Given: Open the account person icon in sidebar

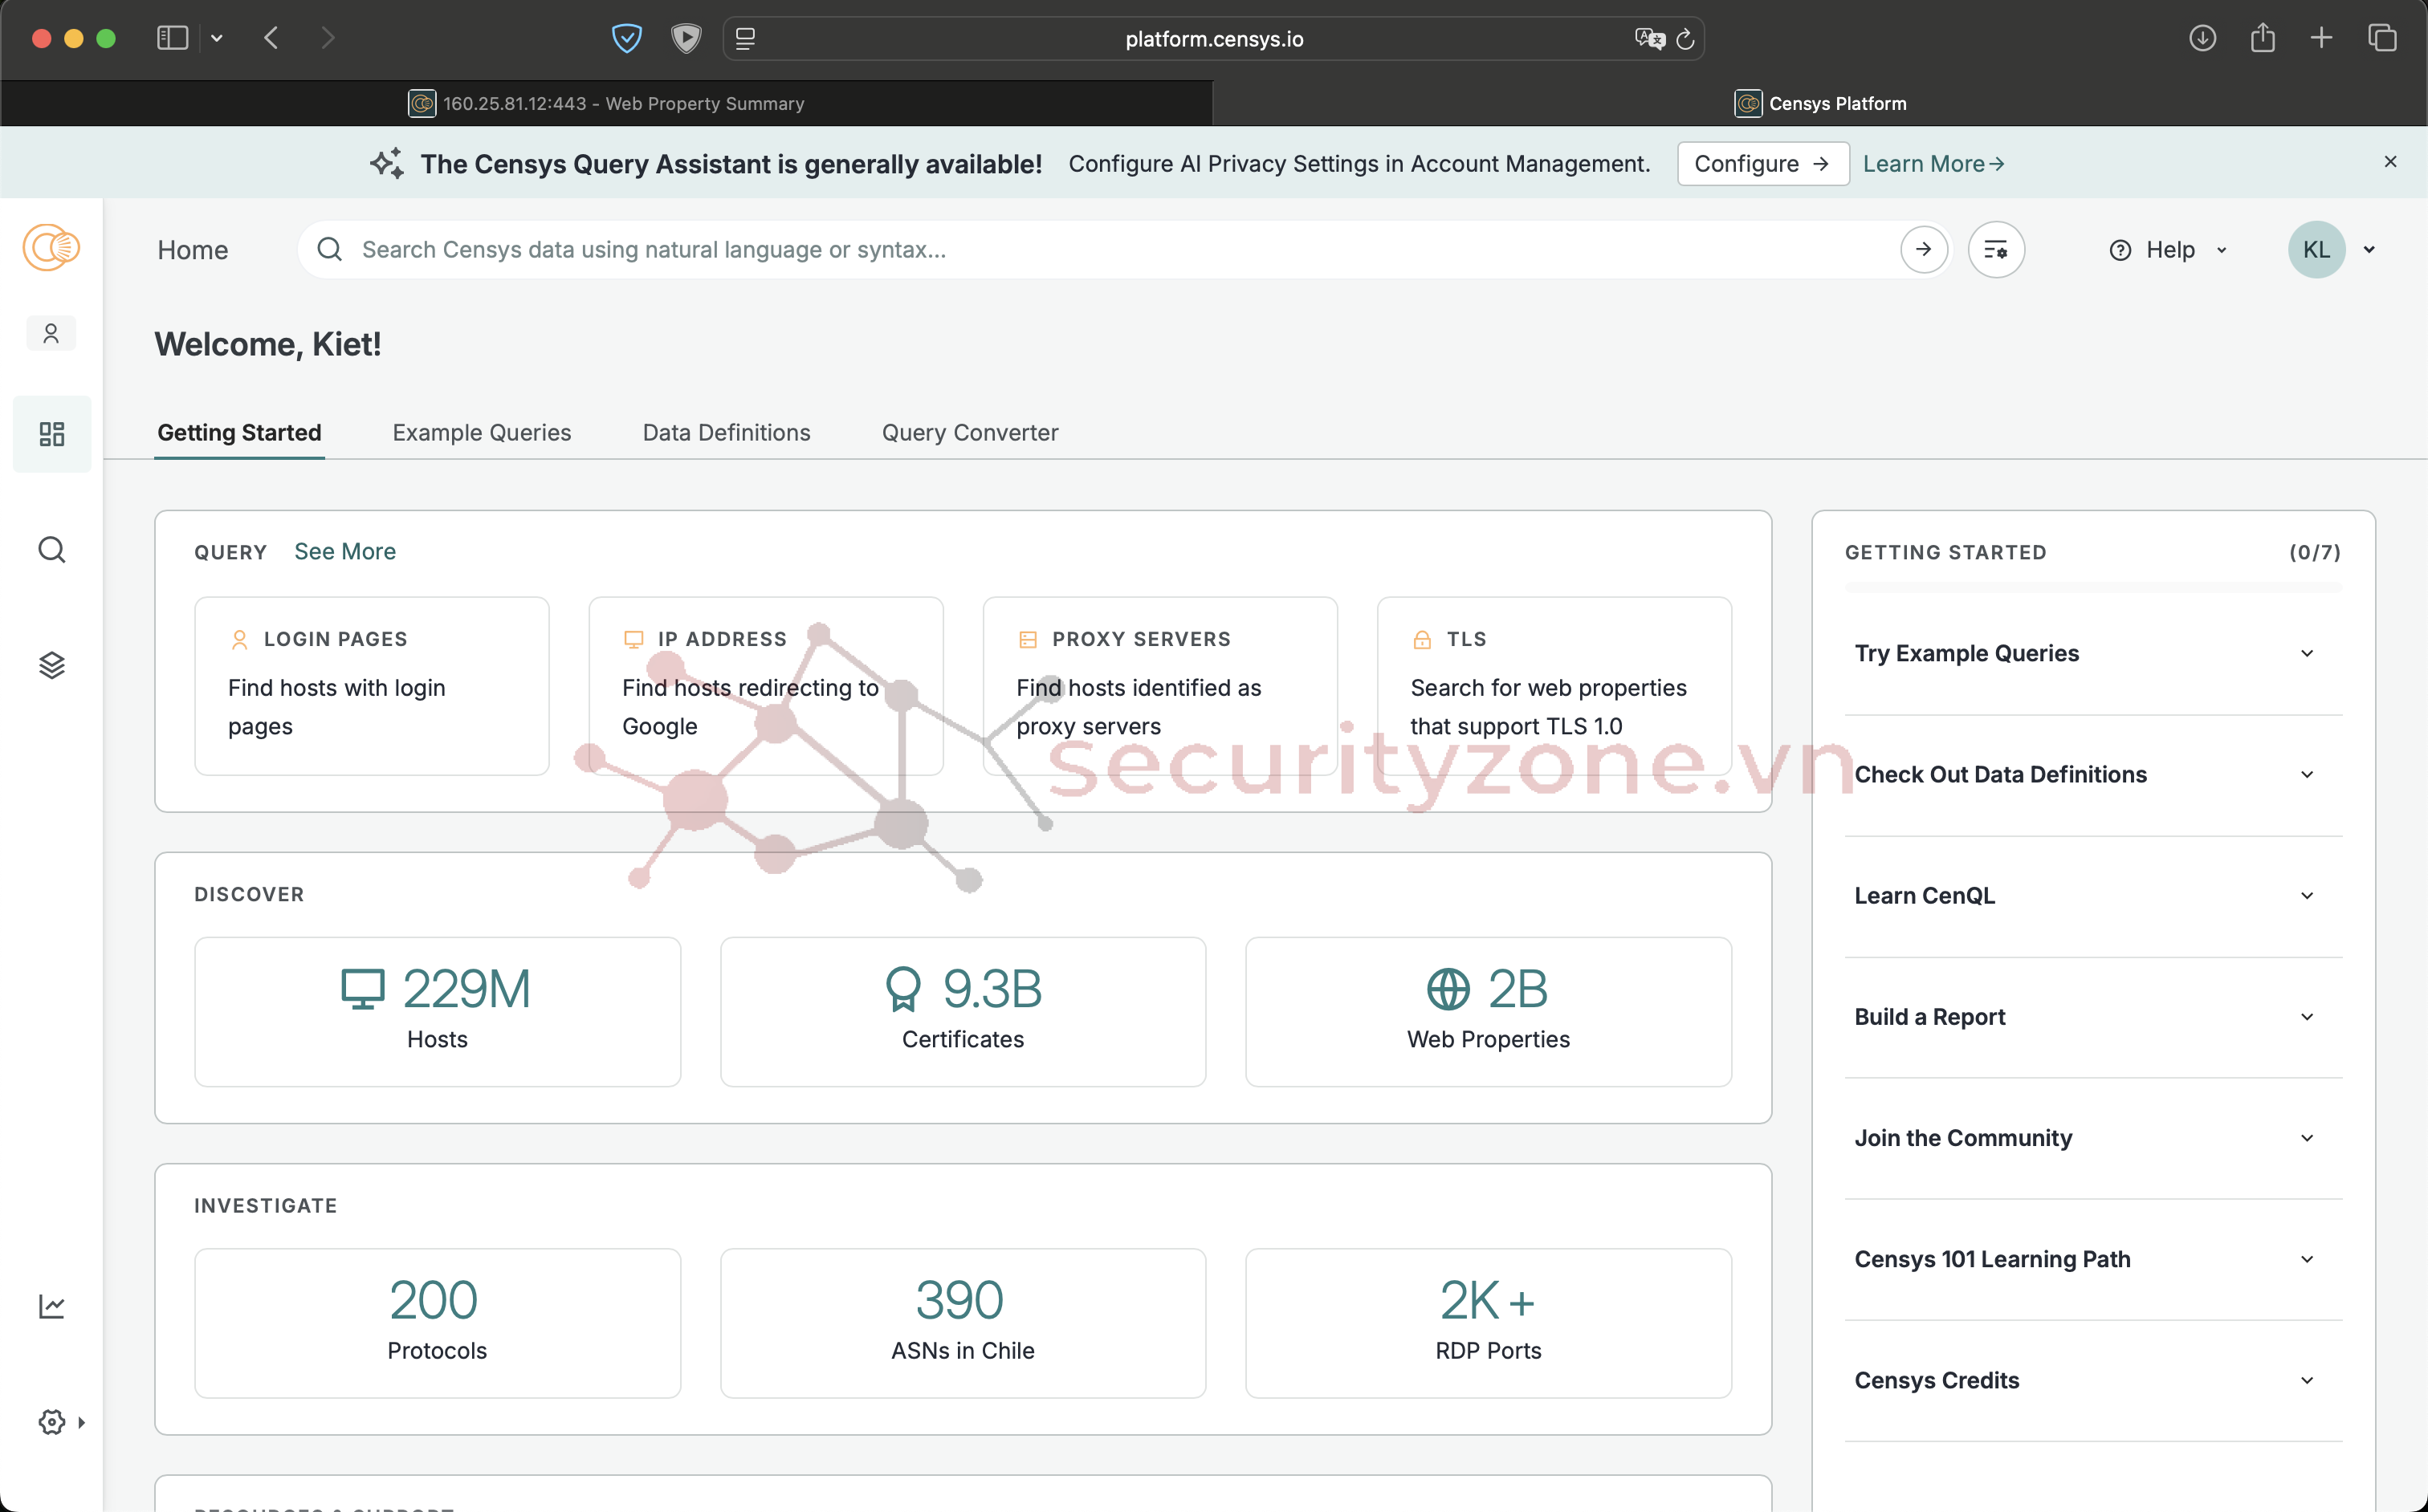Looking at the screenshot, I should coord(51,333).
